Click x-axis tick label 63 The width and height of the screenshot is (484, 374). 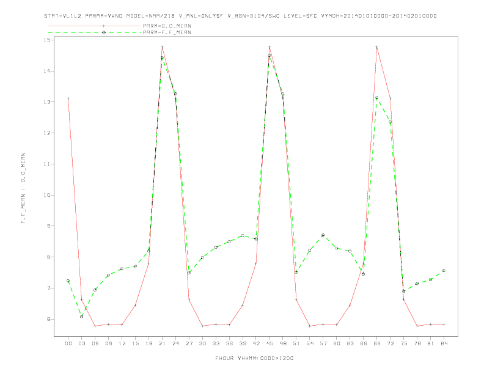[x=350, y=343]
